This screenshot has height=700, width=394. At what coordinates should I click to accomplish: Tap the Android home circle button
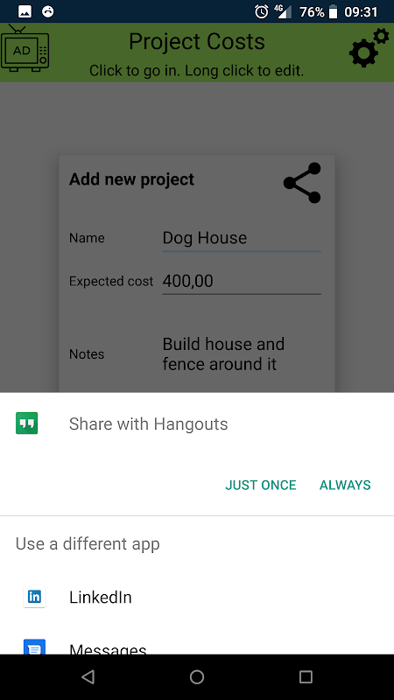point(197,677)
